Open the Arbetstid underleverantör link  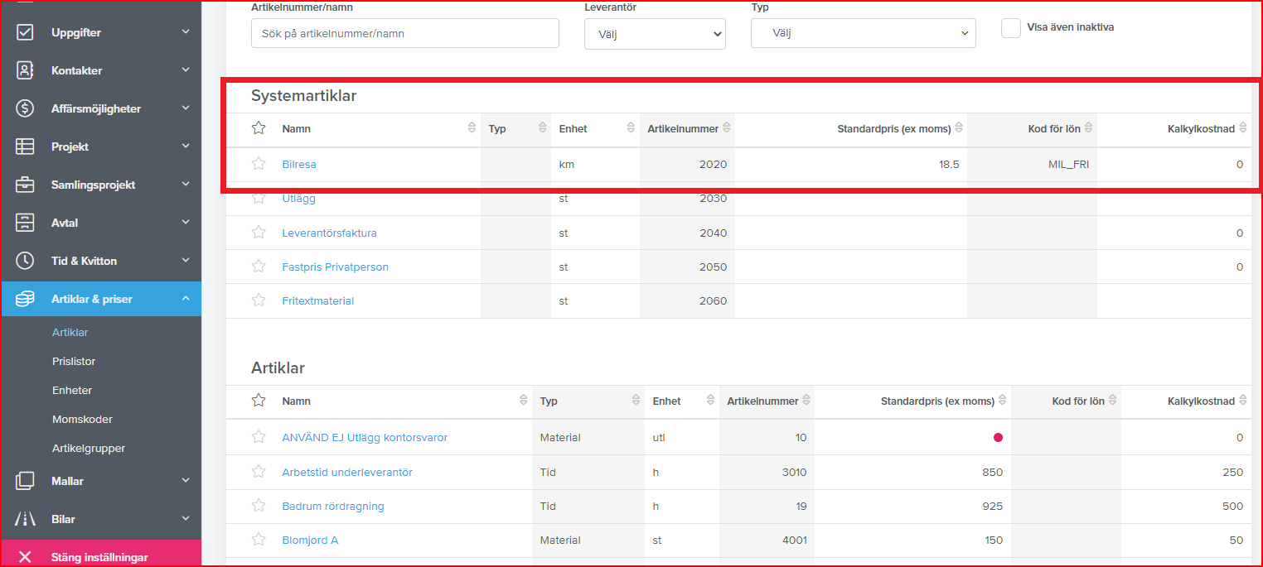click(347, 472)
